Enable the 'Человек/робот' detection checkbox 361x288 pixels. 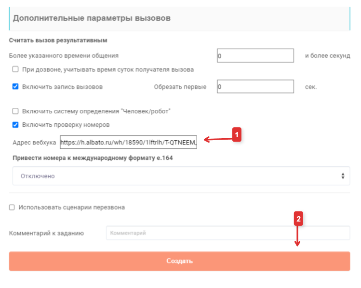[15, 111]
